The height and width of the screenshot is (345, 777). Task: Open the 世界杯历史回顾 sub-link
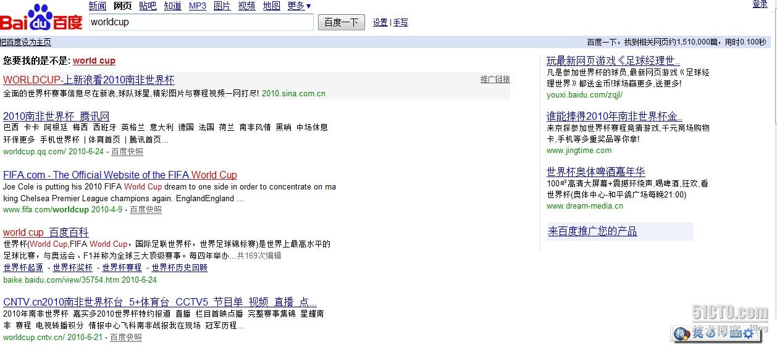(180, 267)
